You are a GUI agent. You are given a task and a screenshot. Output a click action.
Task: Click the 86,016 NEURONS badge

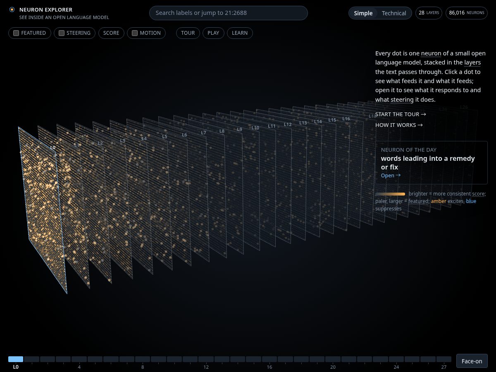point(467,13)
